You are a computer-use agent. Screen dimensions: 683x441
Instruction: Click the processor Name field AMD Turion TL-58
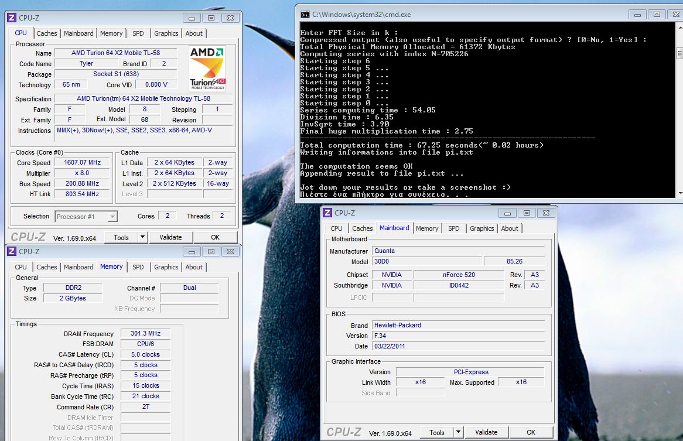pos(116,53)
